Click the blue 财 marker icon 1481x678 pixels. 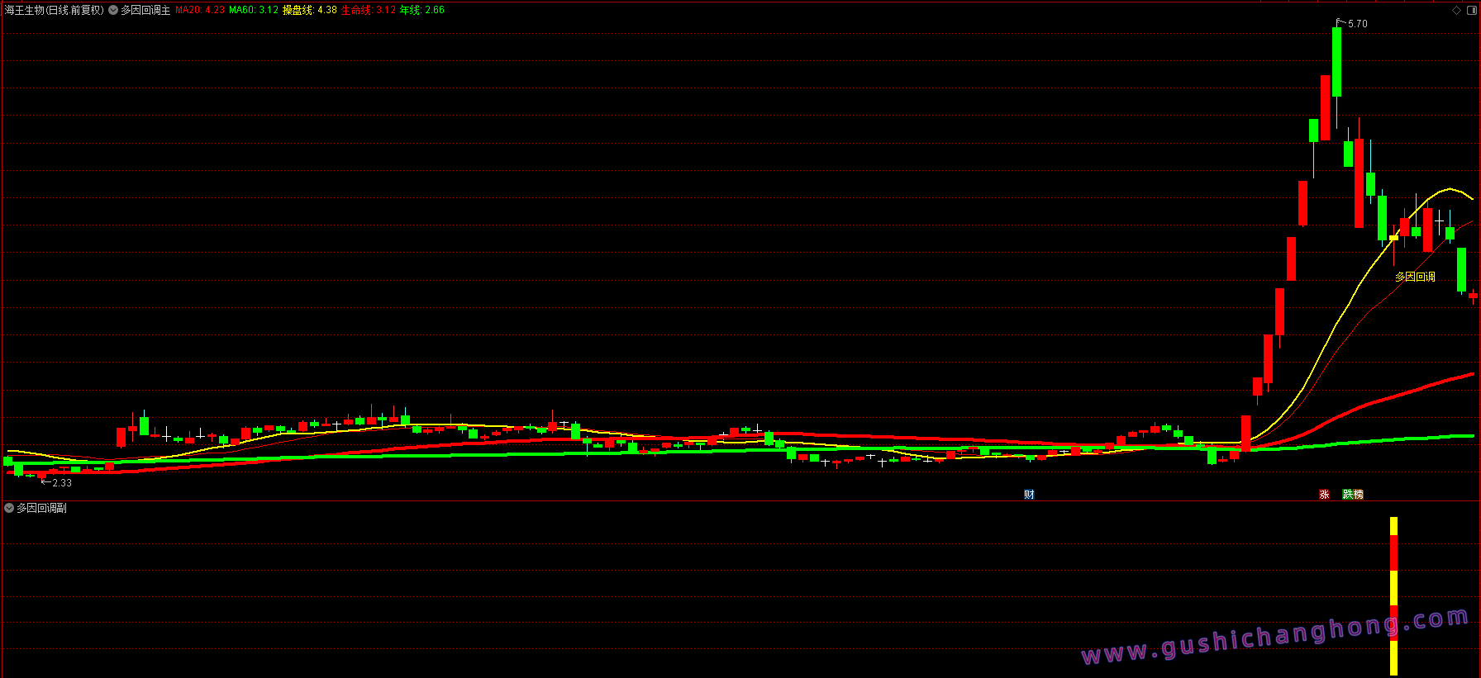point(1029,494)
